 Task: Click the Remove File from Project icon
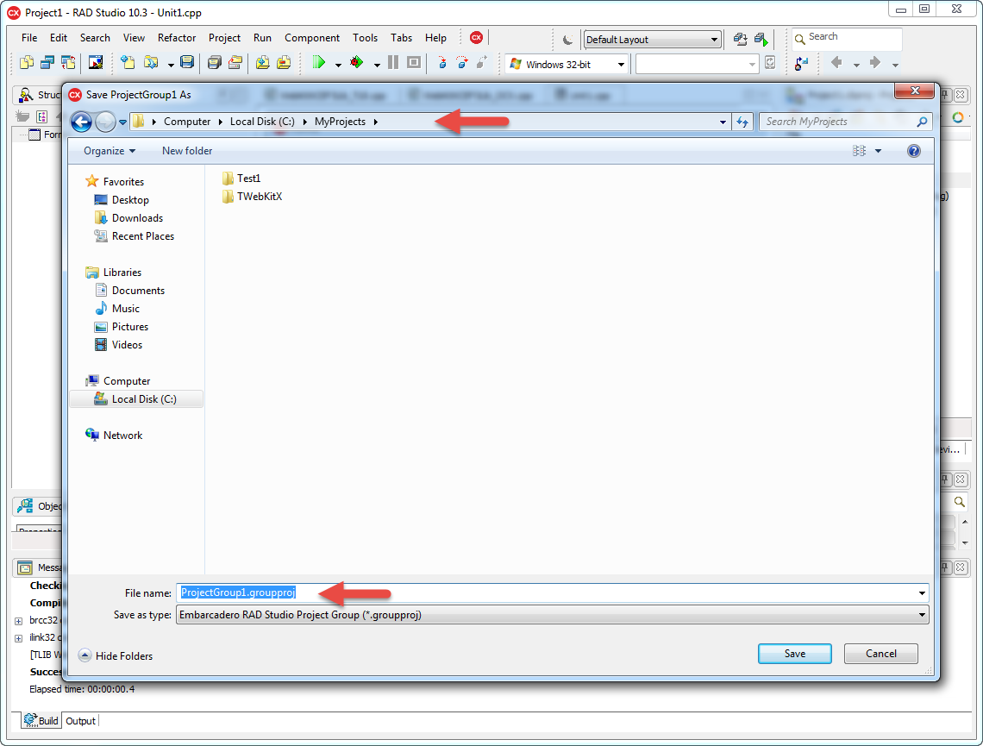point(284,63)
